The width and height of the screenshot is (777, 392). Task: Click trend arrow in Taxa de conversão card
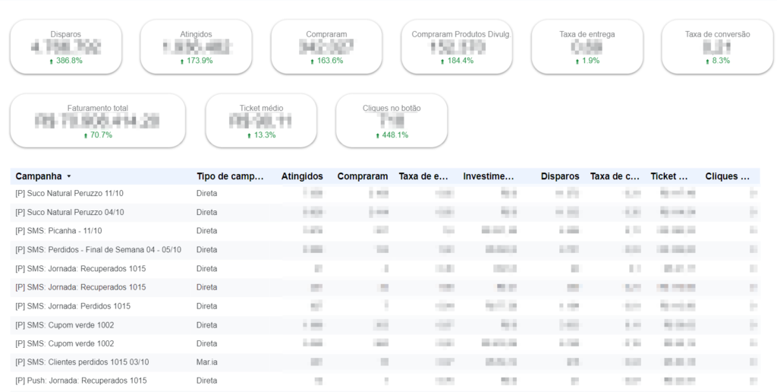pyautogui.click(x=706, y=61)
